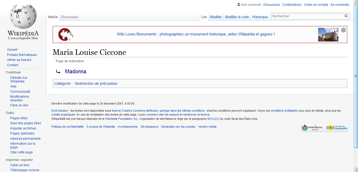358x172 pixels.
Task: Open Débuter sur Wikipédia
Action: (x=19, y=80)
